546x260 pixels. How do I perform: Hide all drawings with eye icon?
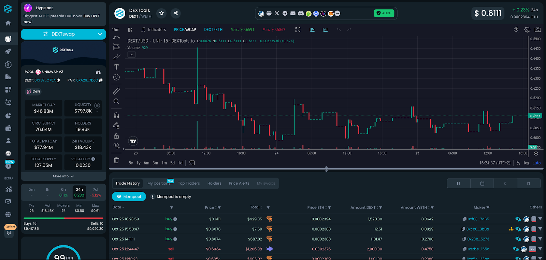click(x=116, y=146)
